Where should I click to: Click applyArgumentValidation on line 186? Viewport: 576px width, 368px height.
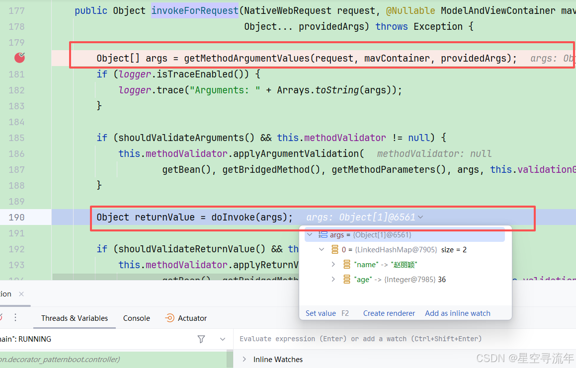click(296, 153)
